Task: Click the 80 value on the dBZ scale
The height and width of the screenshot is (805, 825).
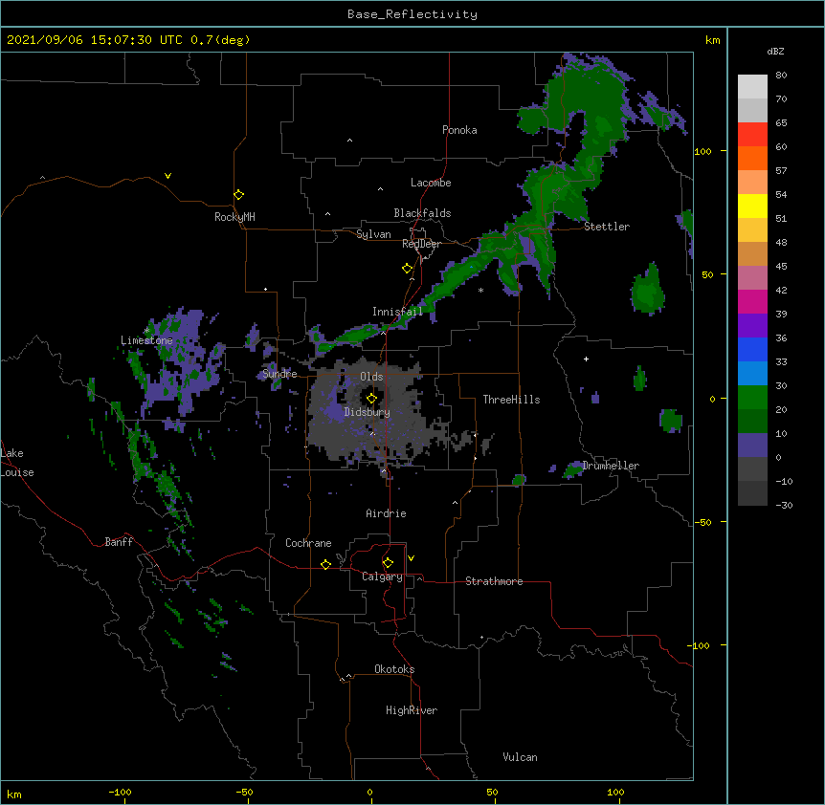Action: click(x=781, y=76)
